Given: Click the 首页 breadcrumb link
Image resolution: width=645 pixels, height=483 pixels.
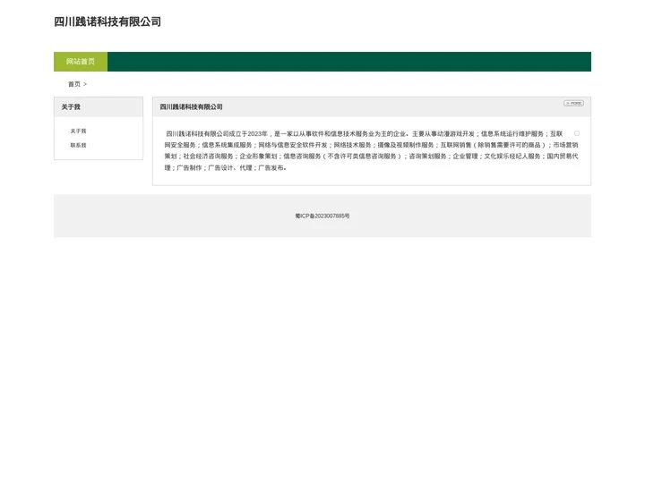Looking at the screenshot, I should point(74,84).
